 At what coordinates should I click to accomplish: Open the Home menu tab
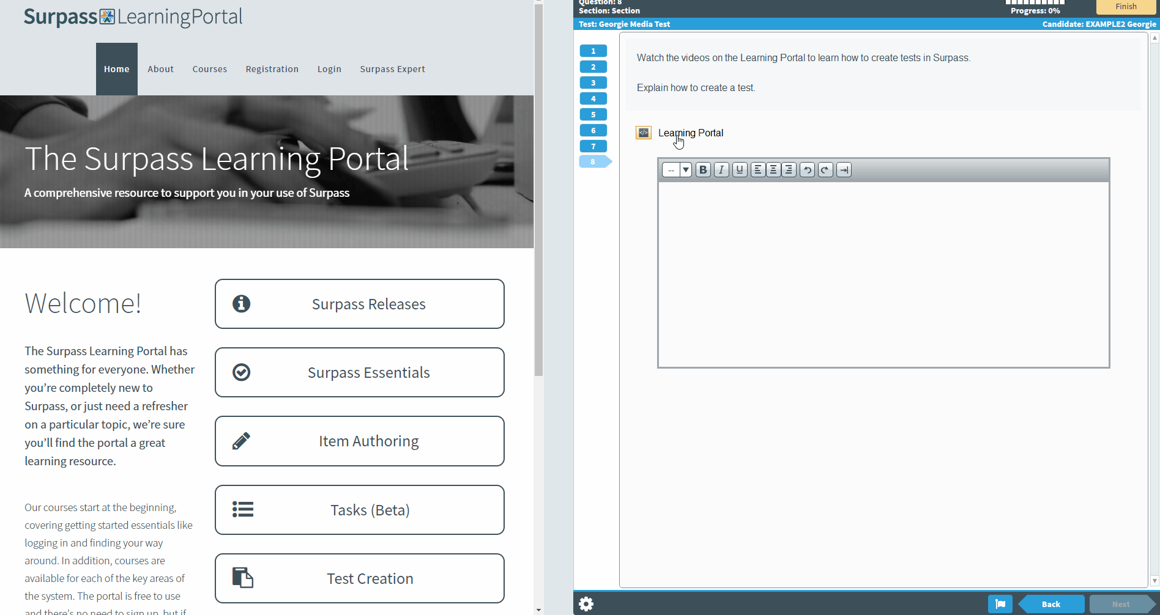[x=117, y=69]
